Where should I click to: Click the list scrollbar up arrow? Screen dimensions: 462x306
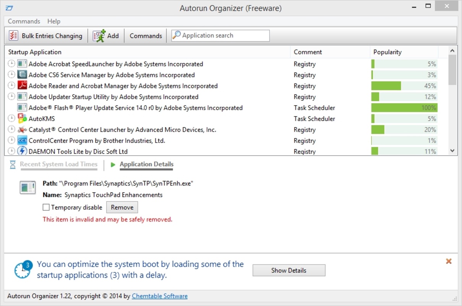pyautogui.click(x=452, y=50)
